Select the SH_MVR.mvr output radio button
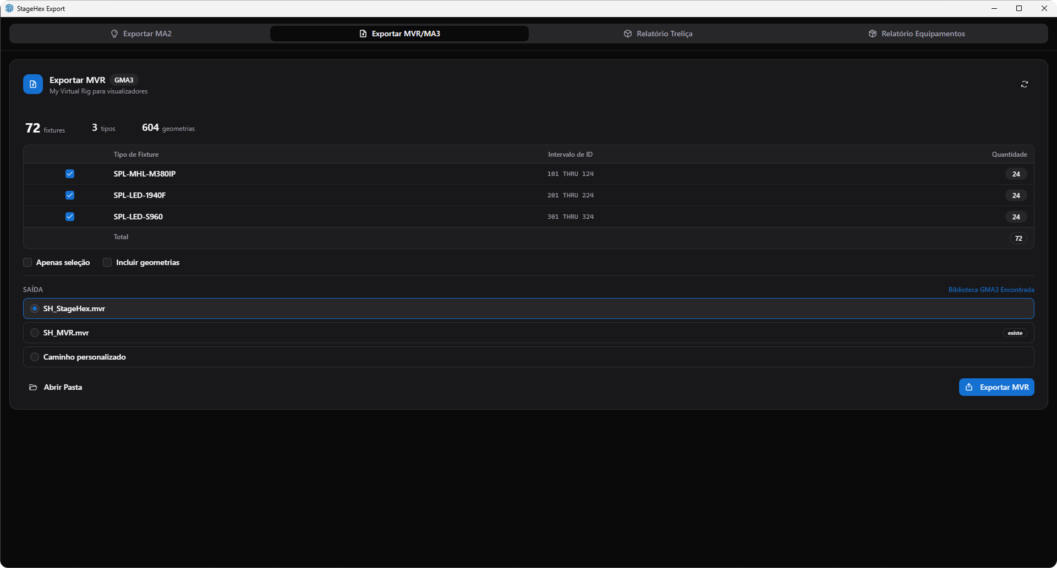 coord(35,333)
